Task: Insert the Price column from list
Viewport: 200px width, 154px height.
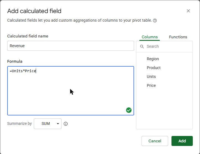Action: [x=151, y=85]
